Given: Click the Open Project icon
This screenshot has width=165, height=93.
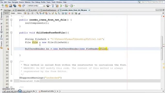Looking at the screenshot, I should [x=11, y=6].
